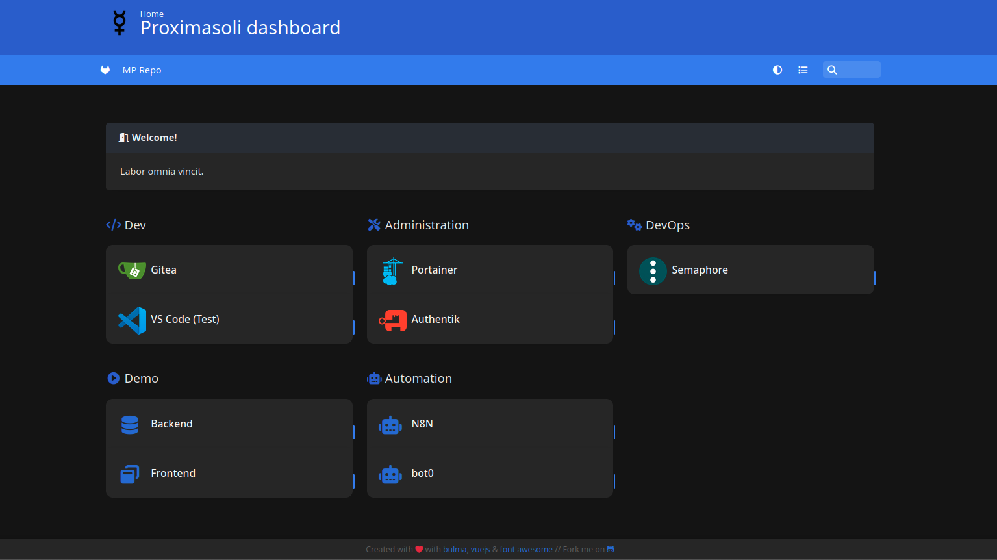Click the fork me icon in footer
This screenshot has width=997, height=560.
611,550
